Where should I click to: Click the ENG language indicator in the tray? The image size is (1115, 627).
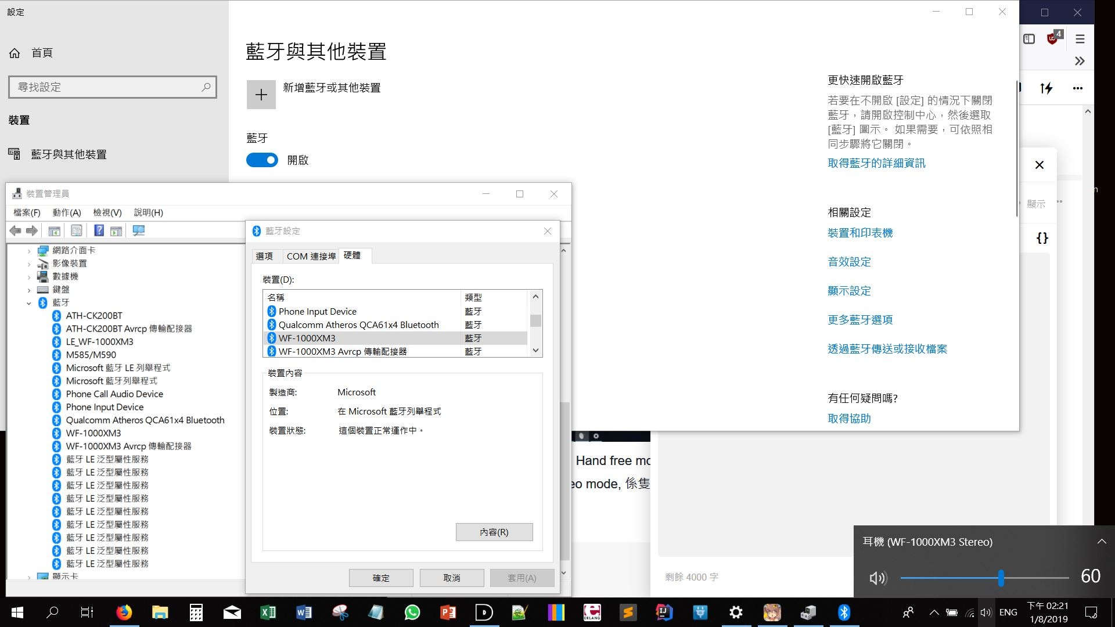tap(1008, 612)
